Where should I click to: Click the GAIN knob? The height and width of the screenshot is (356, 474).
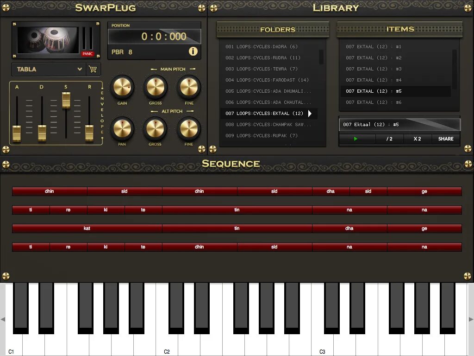coord(122,87)
